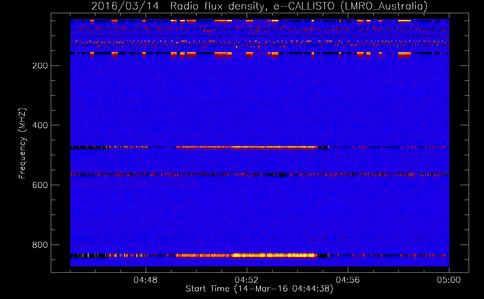Click the 04:56 time tick label
484x299 pixels.
348,280
